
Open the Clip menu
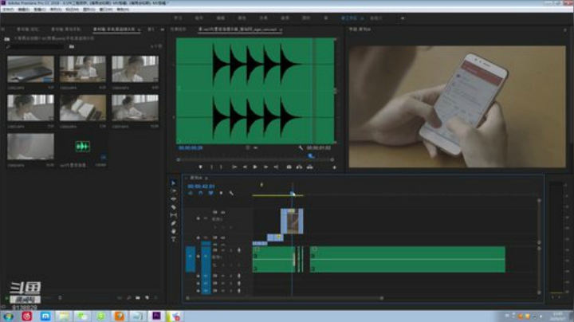(x=40, y=9)
